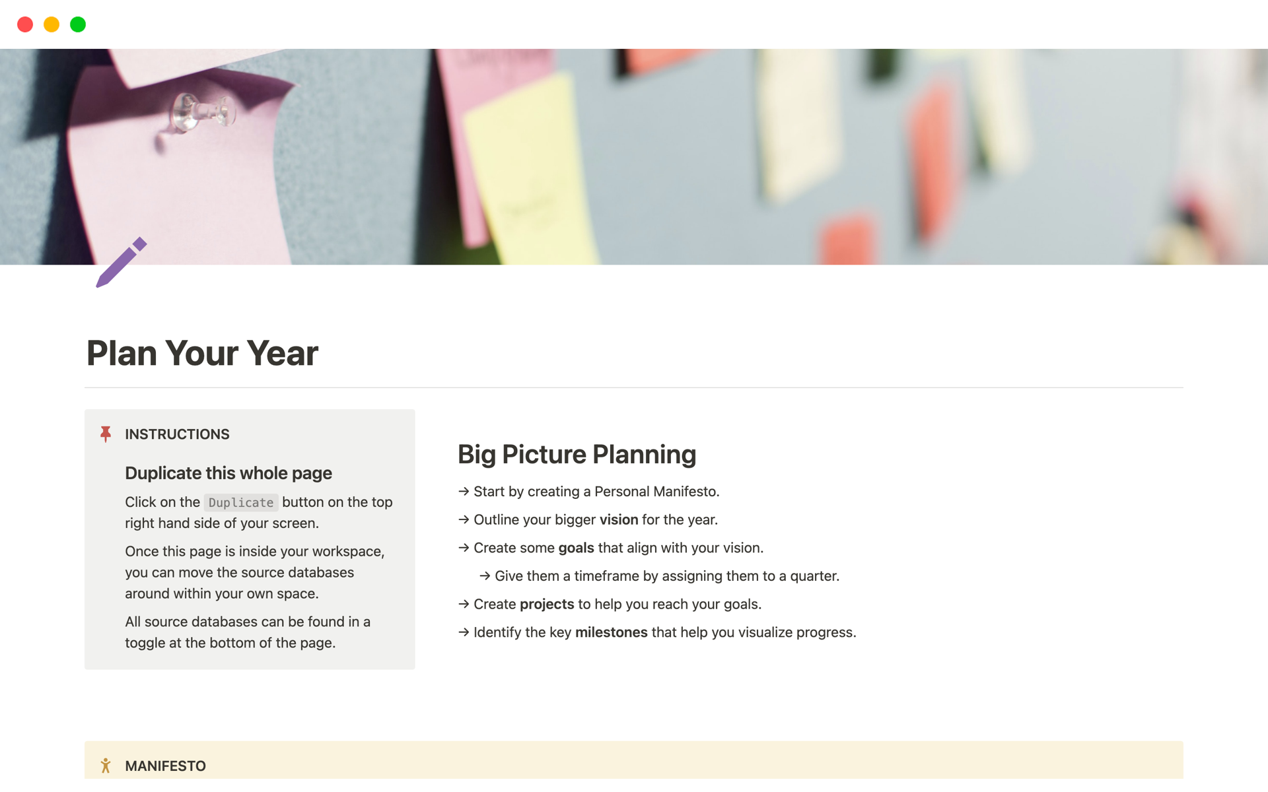
Task: Click the red close window button
Action: [25, 24]
